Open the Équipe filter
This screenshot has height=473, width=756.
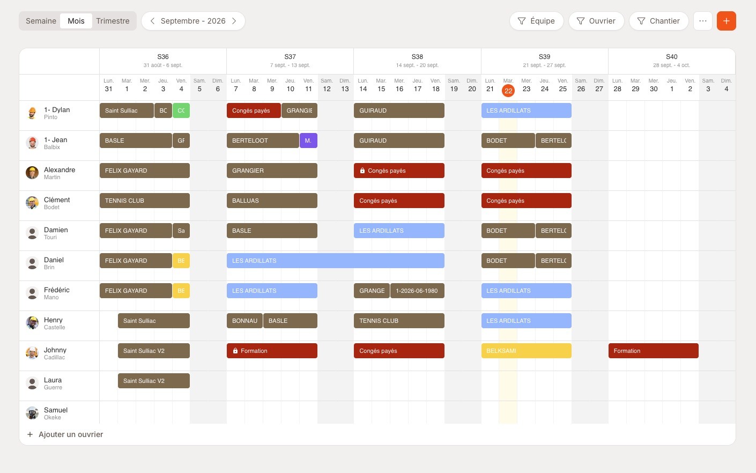536,21
